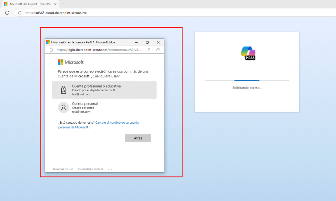Click the personal account avatar icon
Viewport: 336px width, 201px height.
63,107
